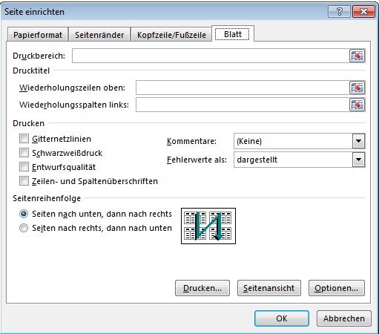Click range selector icon for Wiederholungszeilen oben

[357, 88]
